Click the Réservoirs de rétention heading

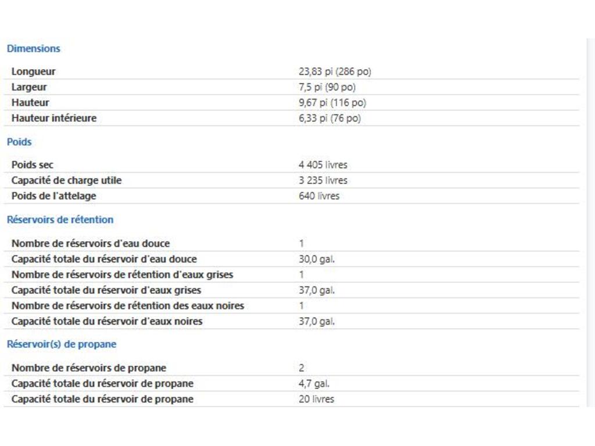click(x=60, y=220)
